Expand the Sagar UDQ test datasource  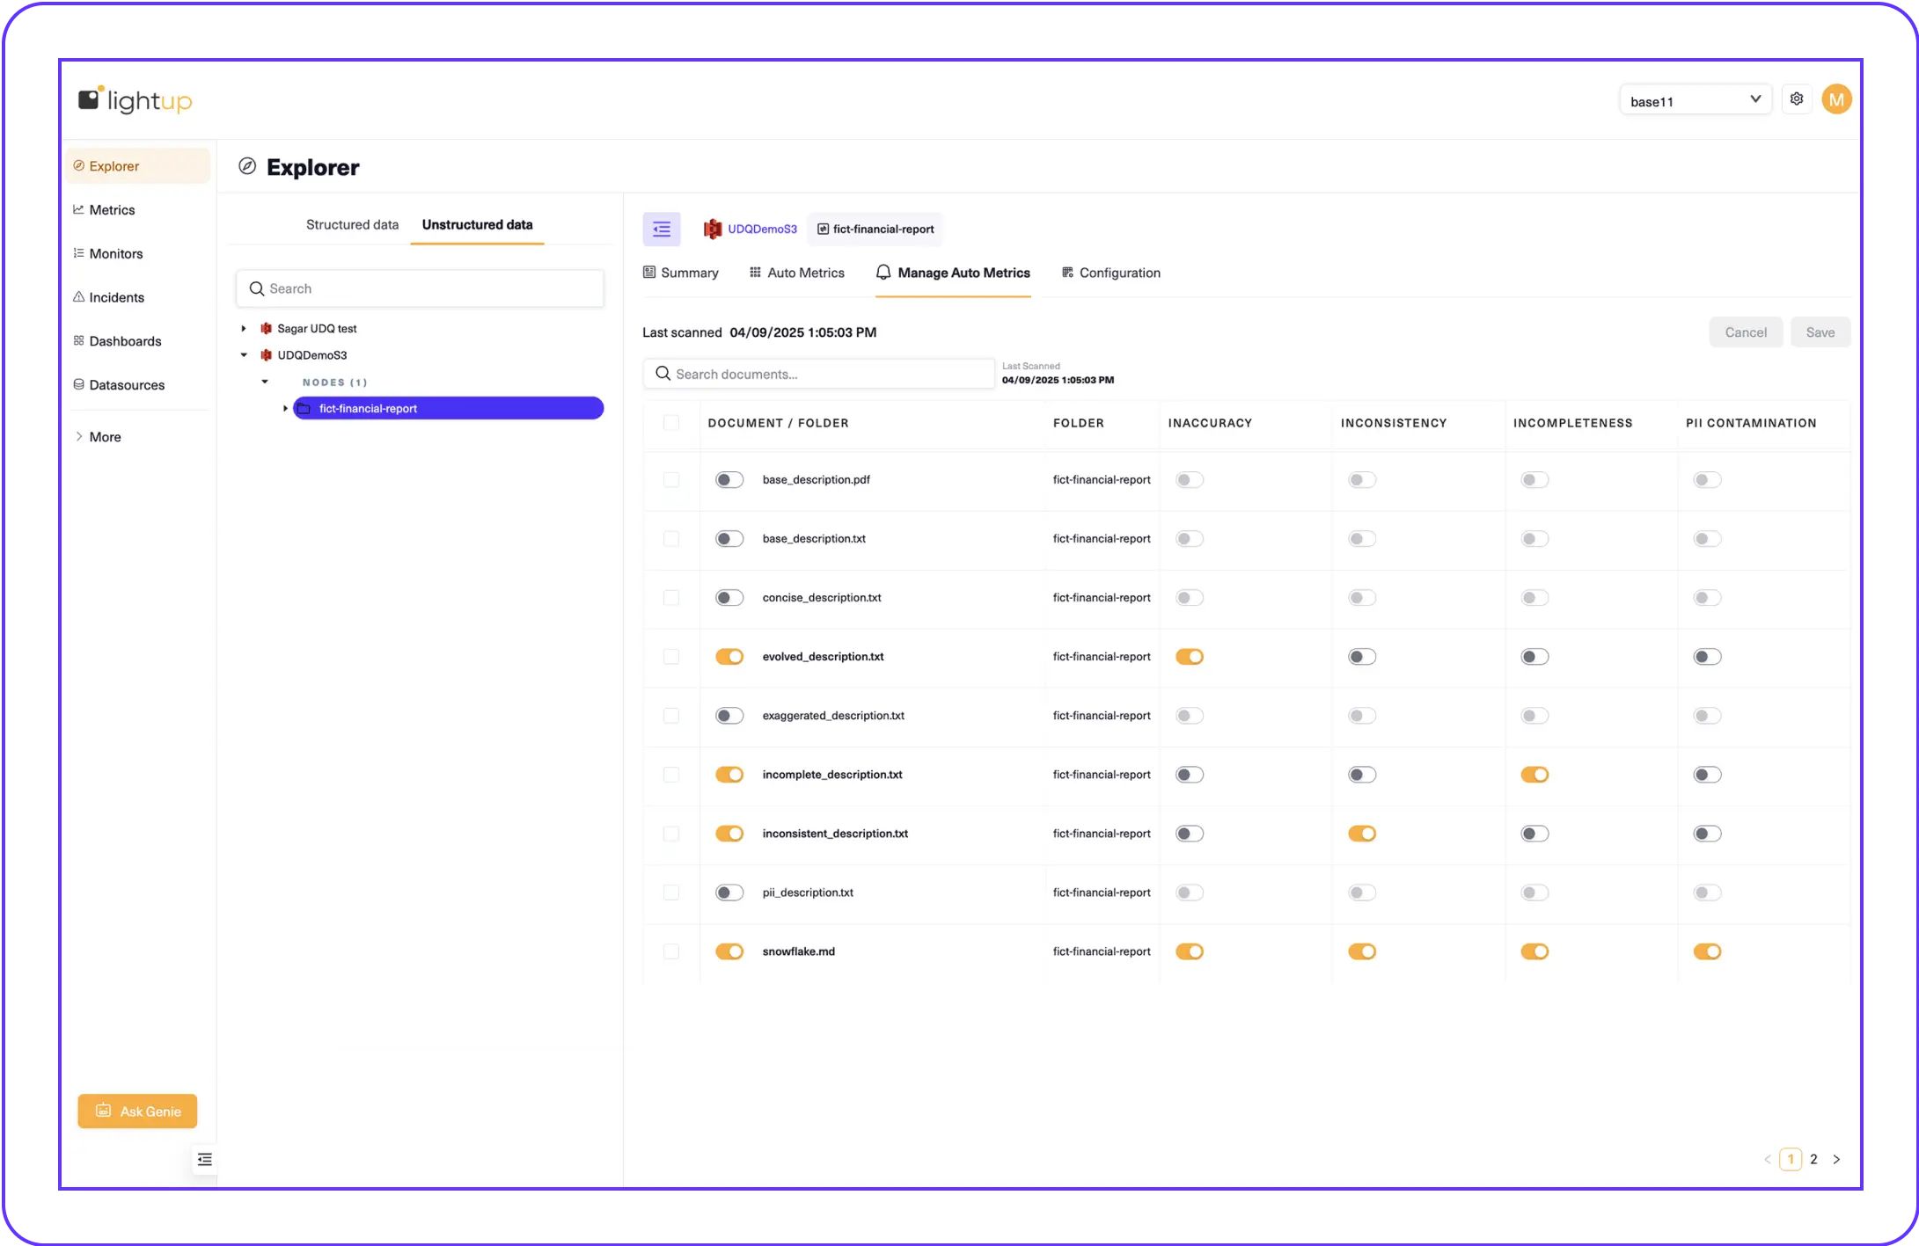coord(244,328)
